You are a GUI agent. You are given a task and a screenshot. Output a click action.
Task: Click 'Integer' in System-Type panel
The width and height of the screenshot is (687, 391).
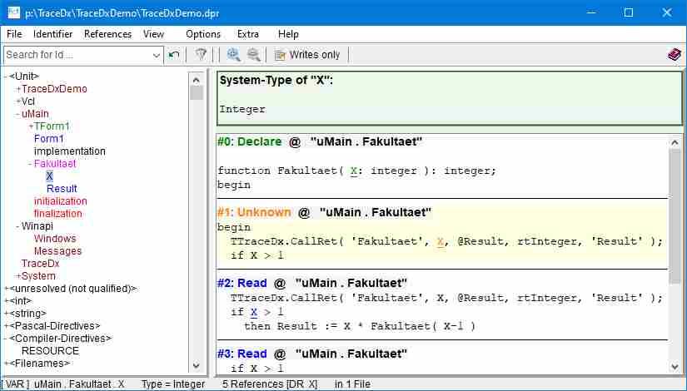(x=242, y=109)
